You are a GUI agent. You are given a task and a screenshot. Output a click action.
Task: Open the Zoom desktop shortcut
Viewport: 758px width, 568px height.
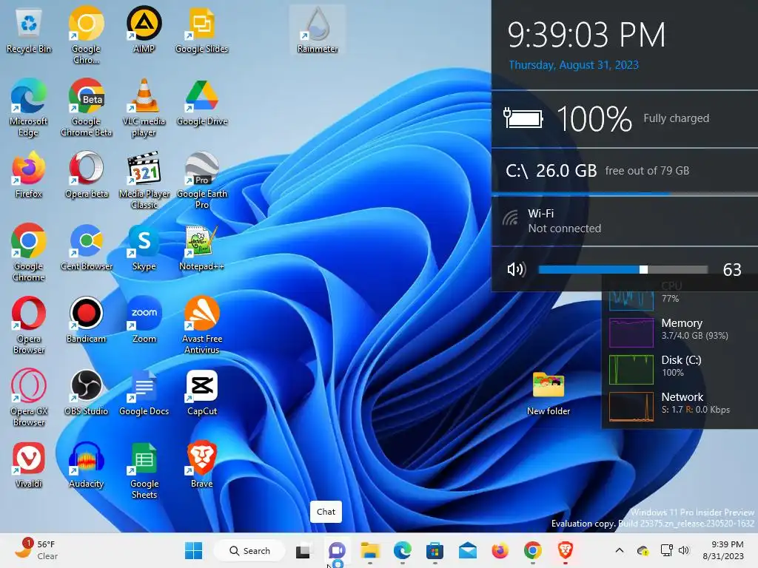(x=144, y=321)
